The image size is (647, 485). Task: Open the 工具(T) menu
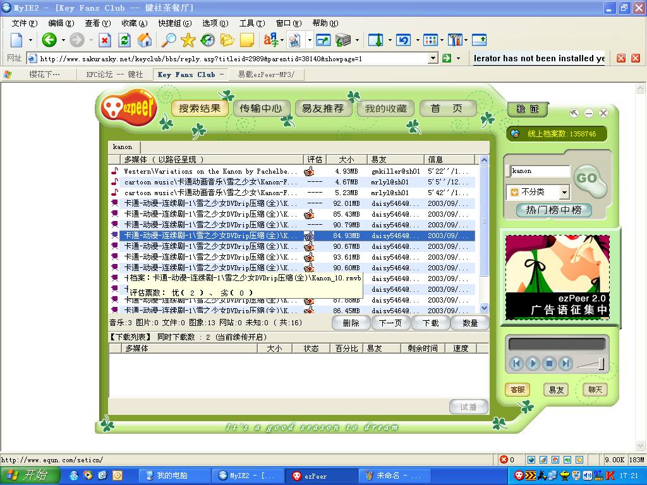252,23
